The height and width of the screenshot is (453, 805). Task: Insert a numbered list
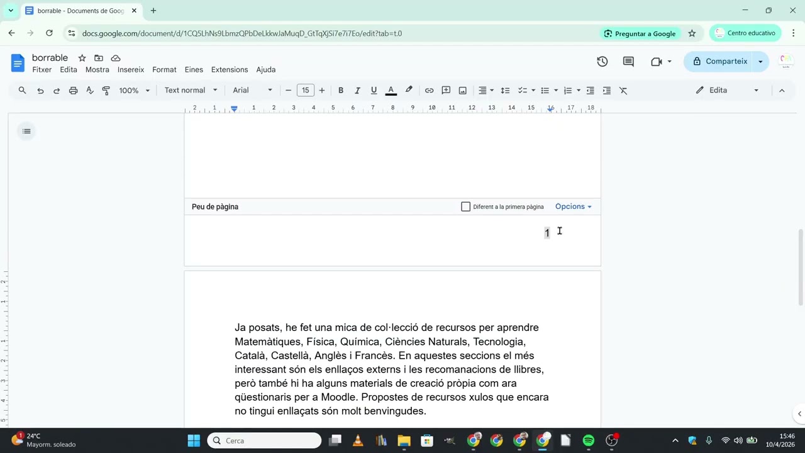(568, 91)
